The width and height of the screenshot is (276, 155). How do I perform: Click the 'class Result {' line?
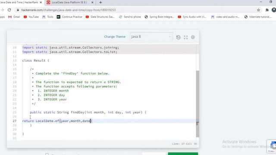(35, 60)
